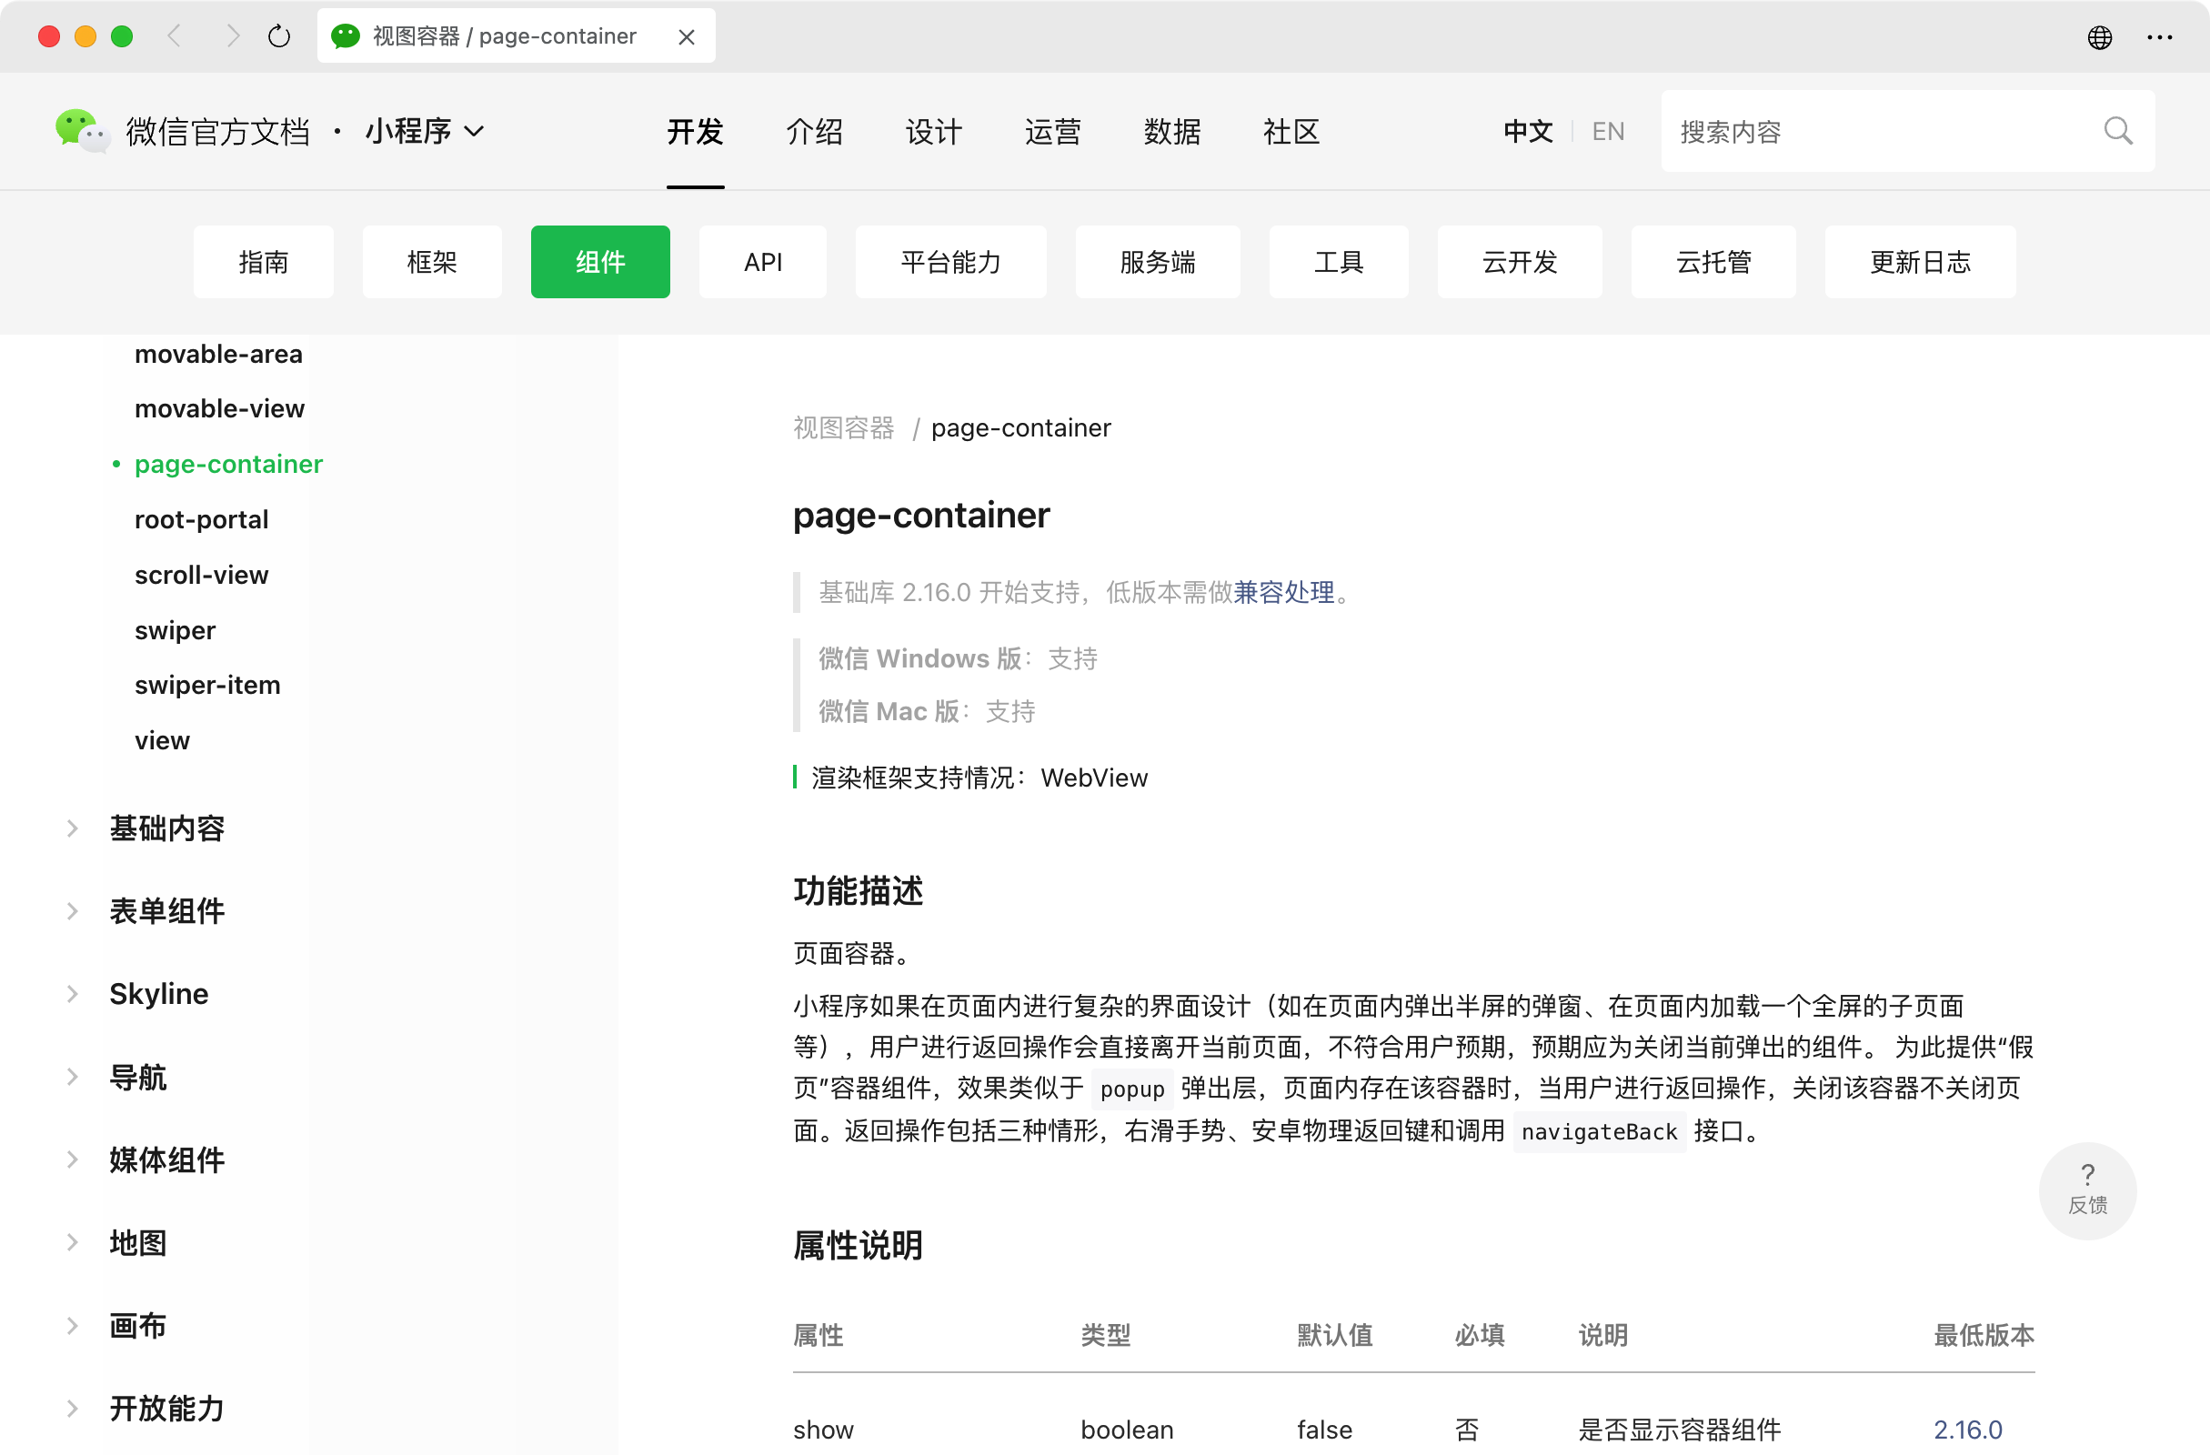
Task: Click the navigateBack code text
Action: 1599,1131
